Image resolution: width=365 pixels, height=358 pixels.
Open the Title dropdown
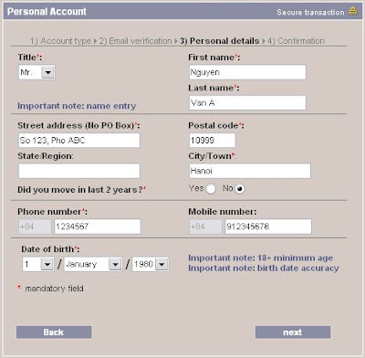point(36,72)
